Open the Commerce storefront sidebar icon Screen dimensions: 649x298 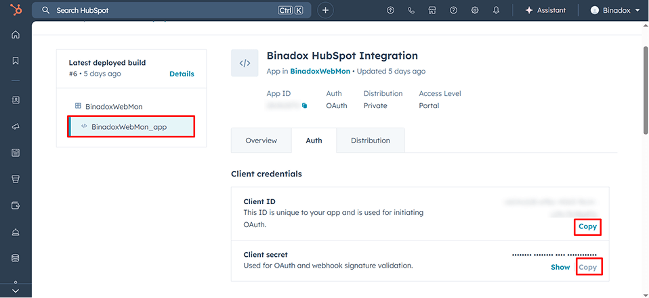[16, 180]
